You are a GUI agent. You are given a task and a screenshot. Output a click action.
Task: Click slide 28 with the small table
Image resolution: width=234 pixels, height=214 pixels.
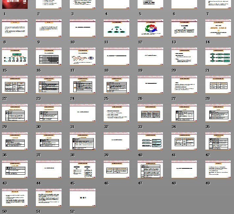click(218, 85)
